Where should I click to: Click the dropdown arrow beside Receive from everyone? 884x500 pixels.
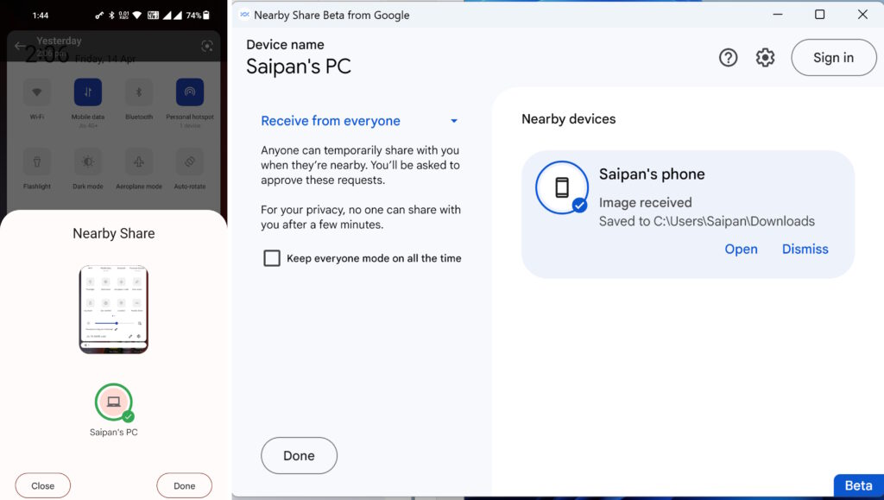[x=454, y=121]
